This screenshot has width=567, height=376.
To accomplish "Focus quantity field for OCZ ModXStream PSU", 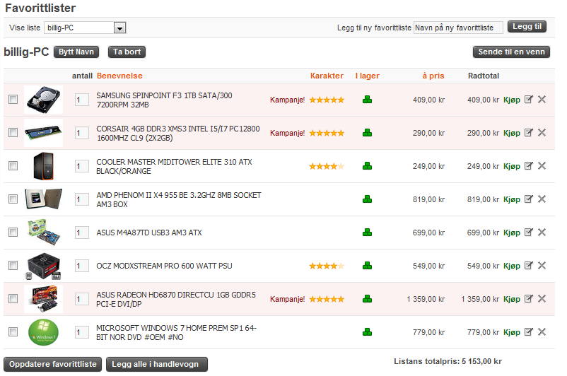I will pos(82,266).
